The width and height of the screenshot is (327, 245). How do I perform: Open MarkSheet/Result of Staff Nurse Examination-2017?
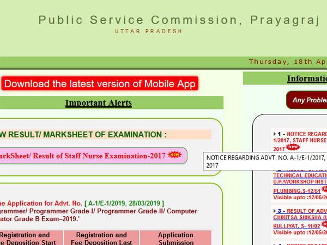coord(82,156)
